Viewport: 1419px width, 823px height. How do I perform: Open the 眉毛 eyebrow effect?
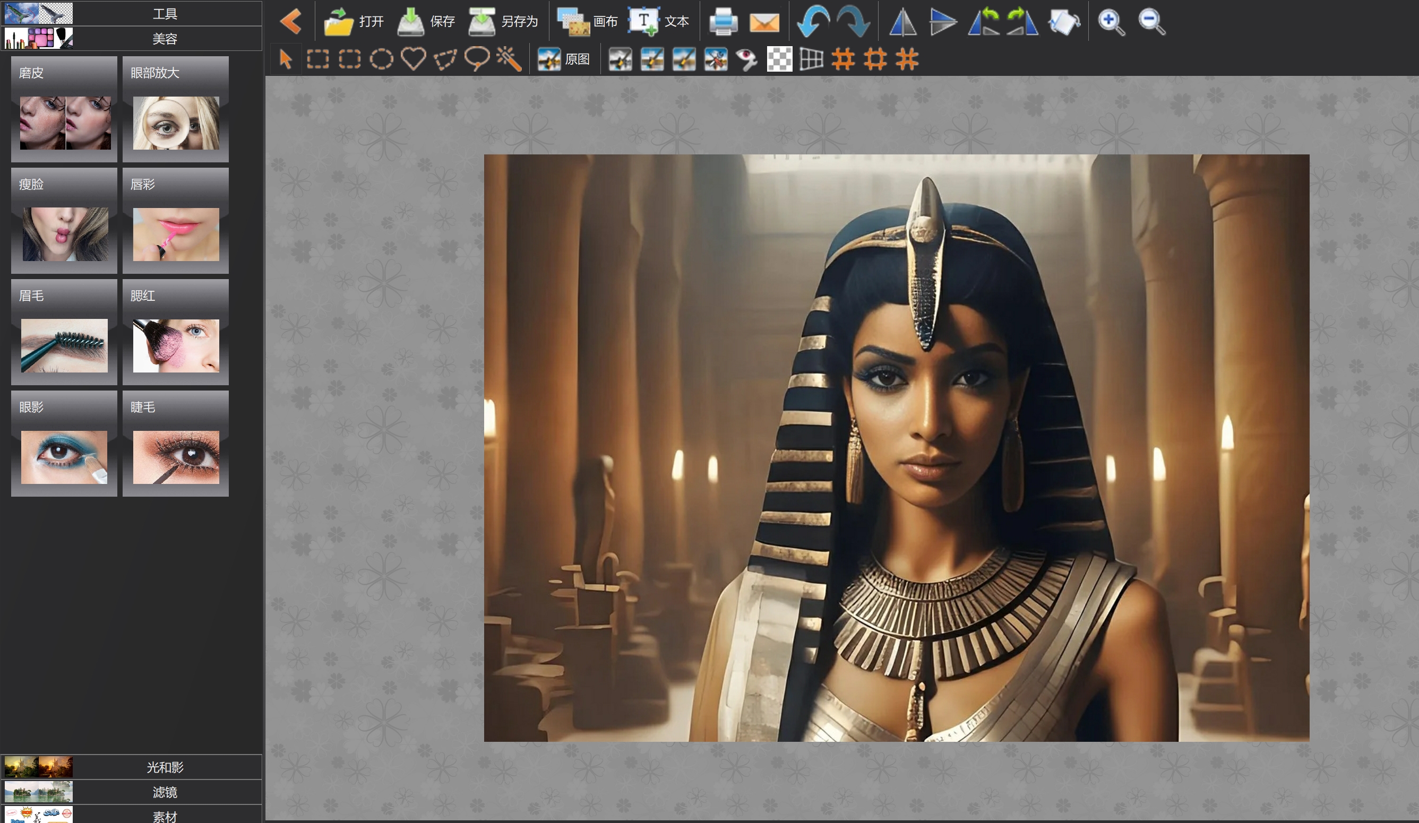(64, 332)
